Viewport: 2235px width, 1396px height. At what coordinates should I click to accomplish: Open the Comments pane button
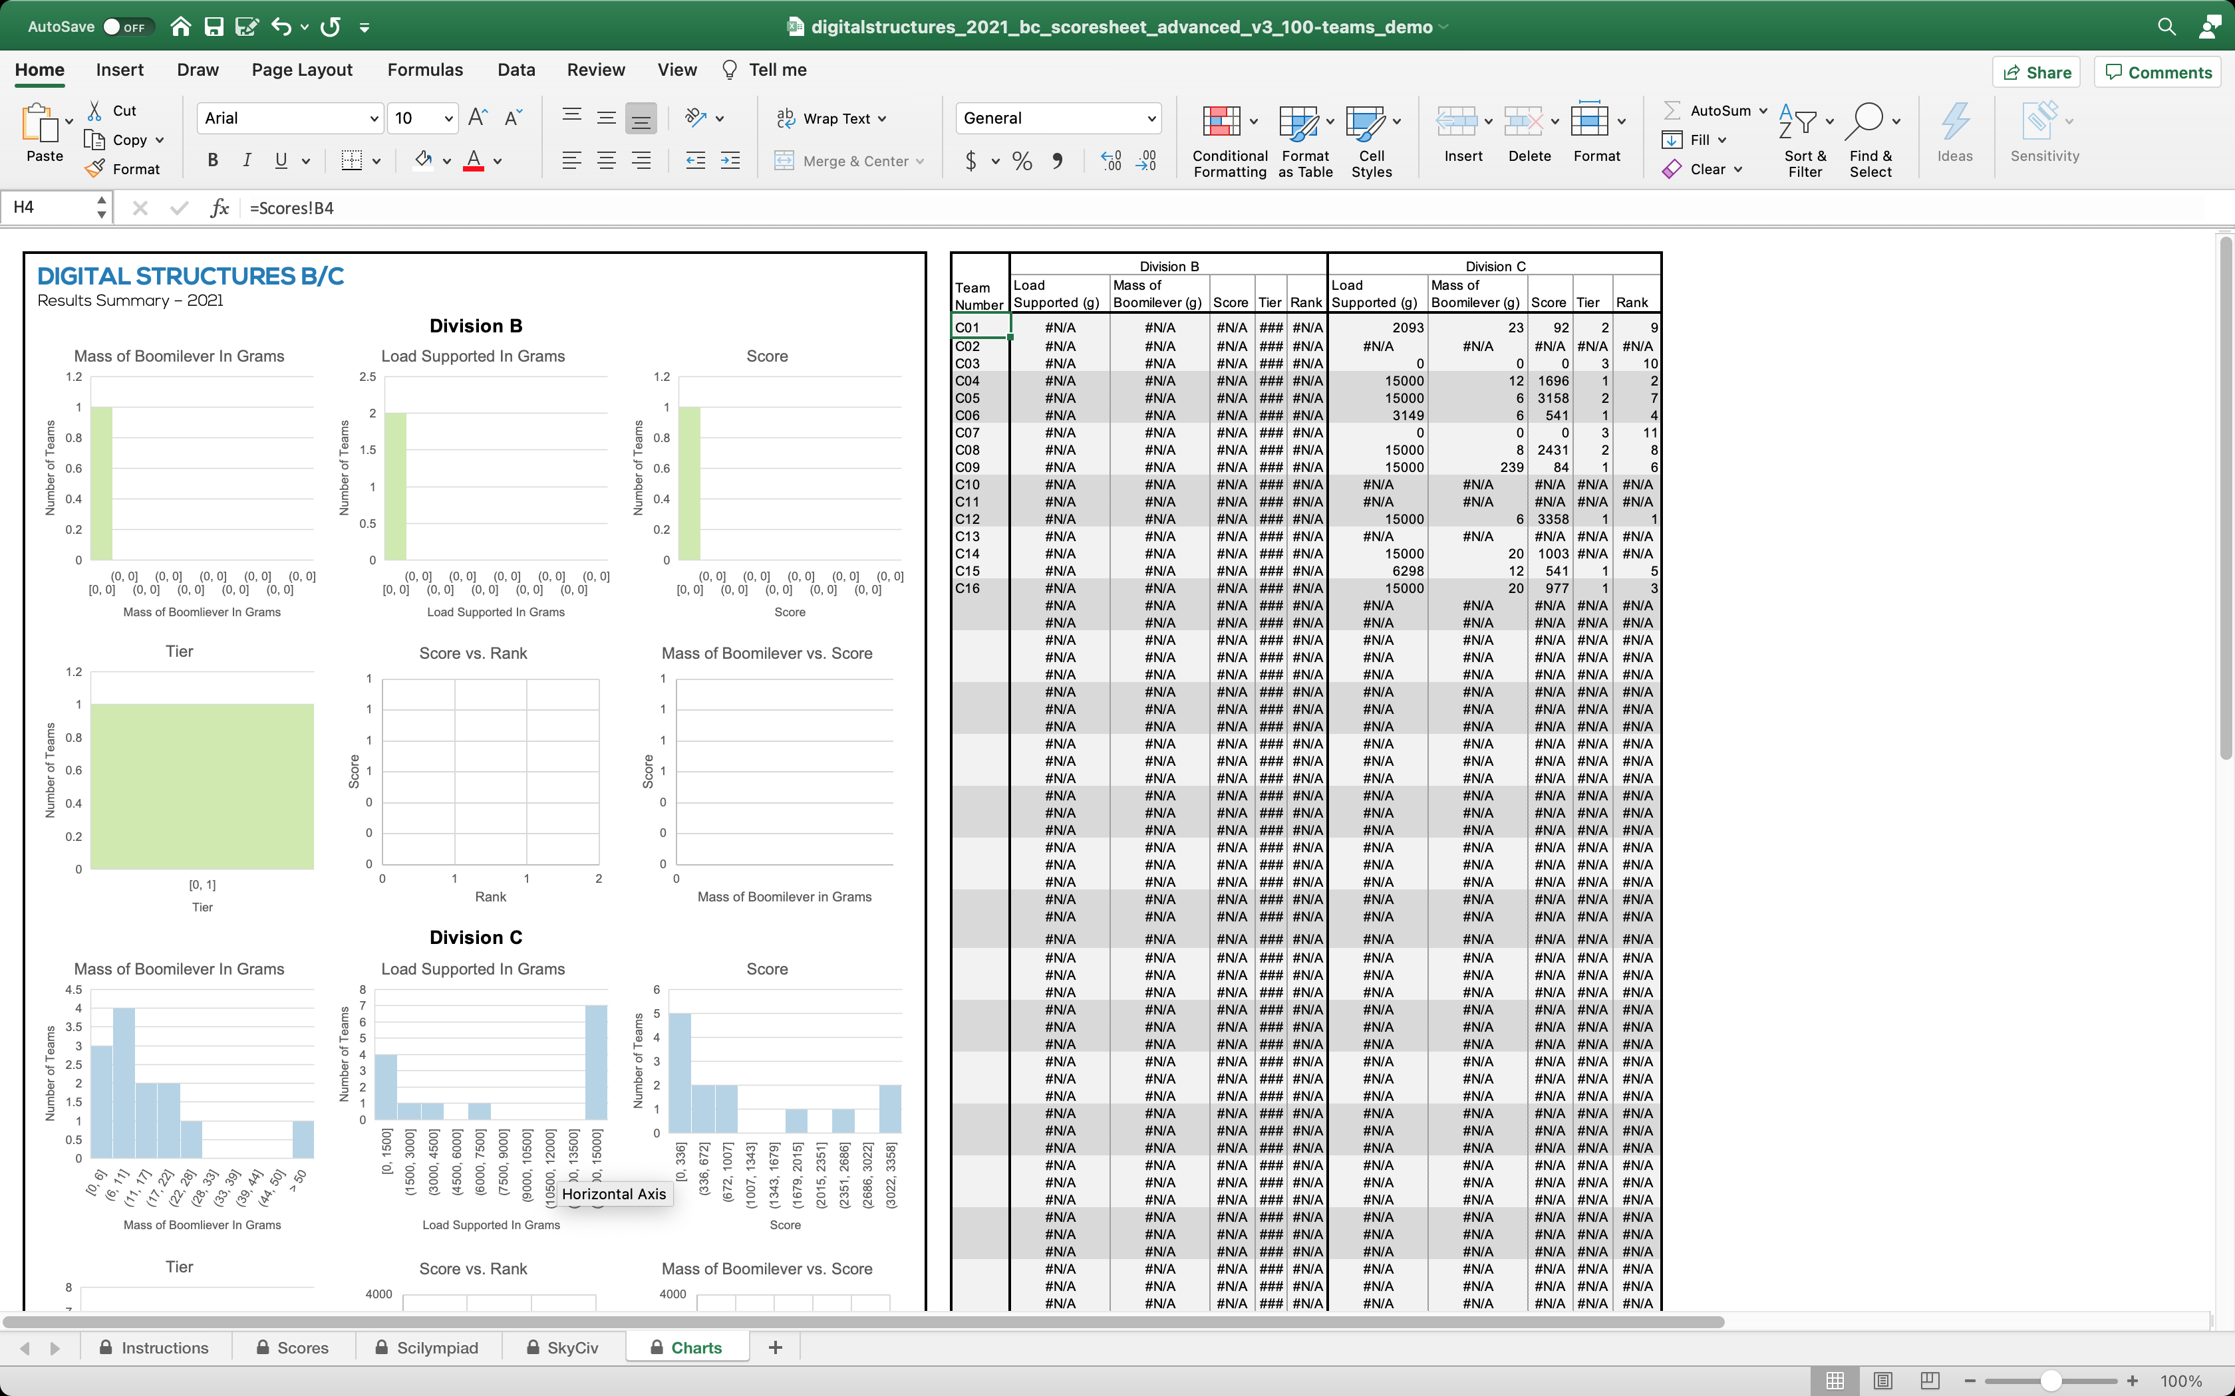click(2157, 72)
